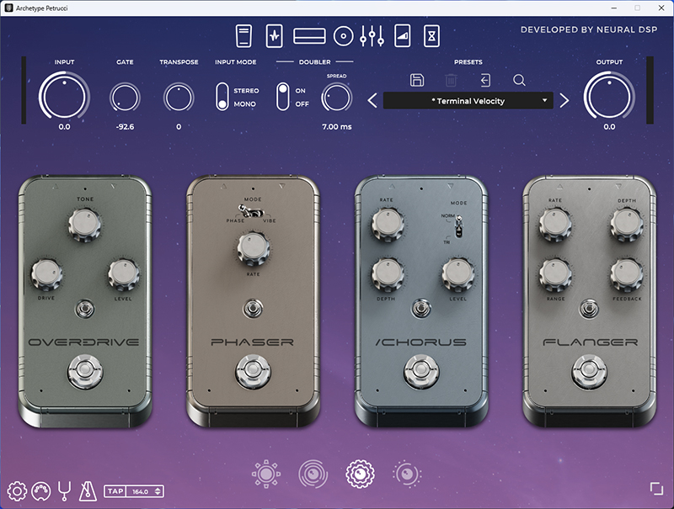Image resolution: width=674 pixels, height=509 pixels.
Task: Save the current preset
Action: tap(417, 80)
